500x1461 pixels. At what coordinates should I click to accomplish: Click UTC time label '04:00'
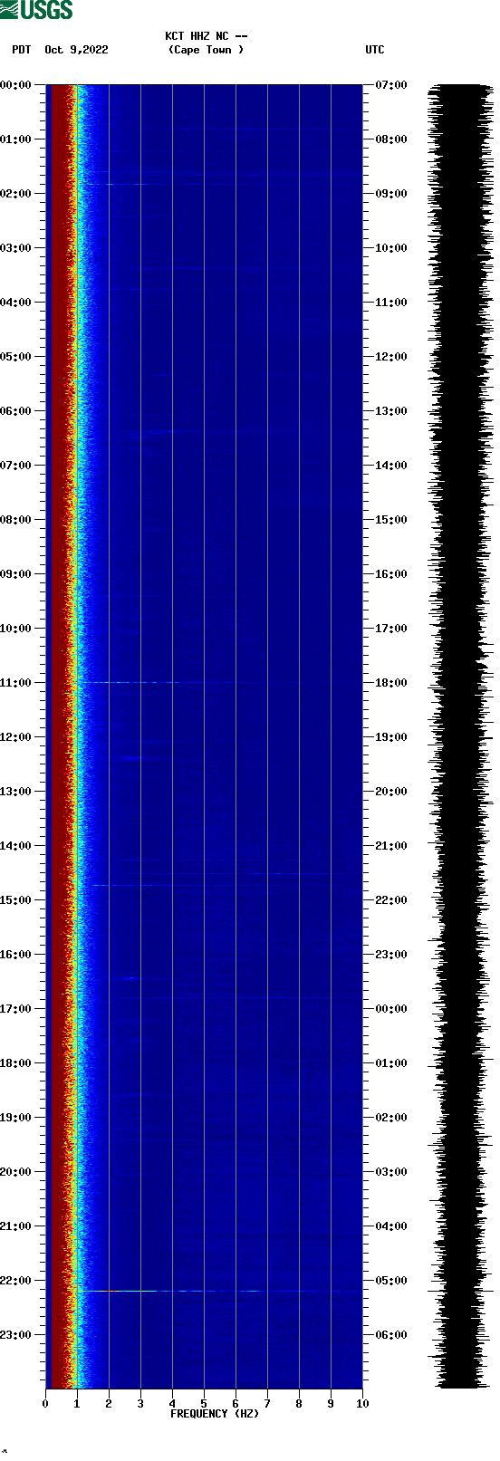coord(391,1226)
